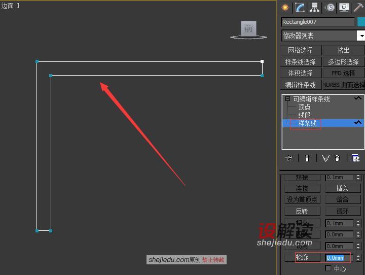Image resolution: width=365 pixels, height=275 pixels.
Task: Collapse the 可编辑样条线 tree node
Action: point(287,99)
